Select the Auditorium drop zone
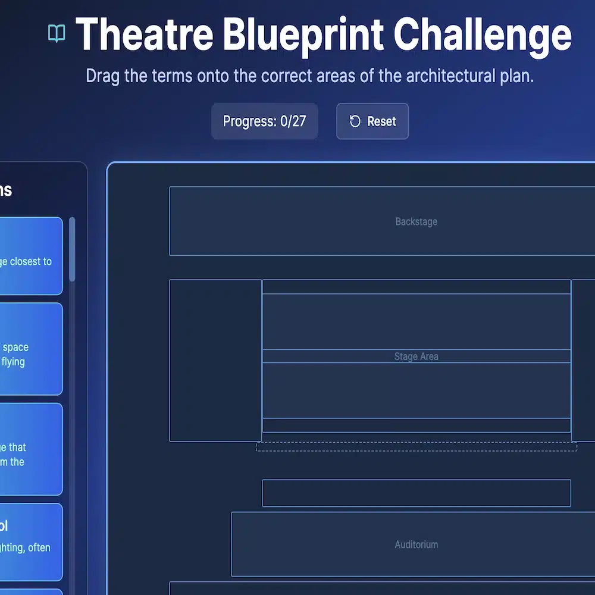The height and width of the screenshot is (595, 595). click(x=416, y=544)
